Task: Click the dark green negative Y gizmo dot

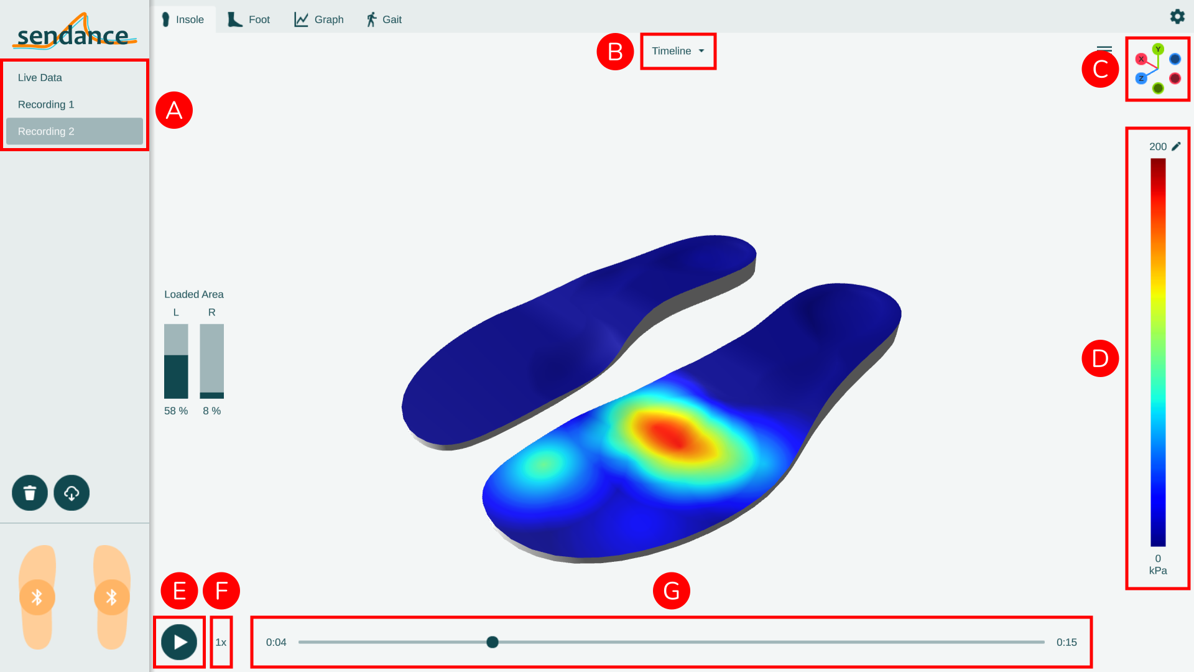Action: (1158, 88)
